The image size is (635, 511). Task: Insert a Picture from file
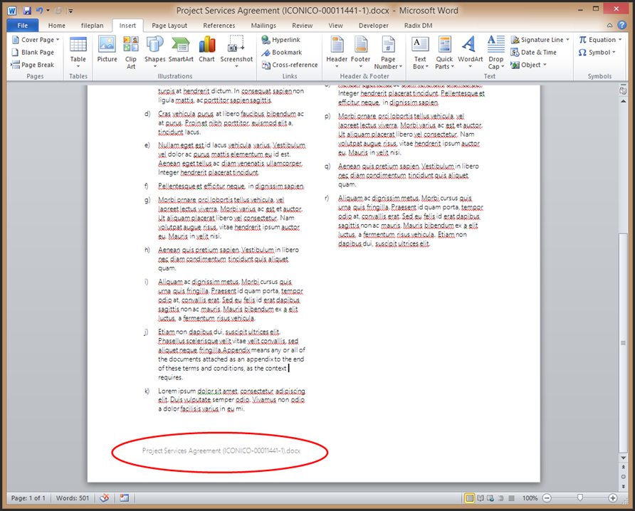tap(107, 49)
